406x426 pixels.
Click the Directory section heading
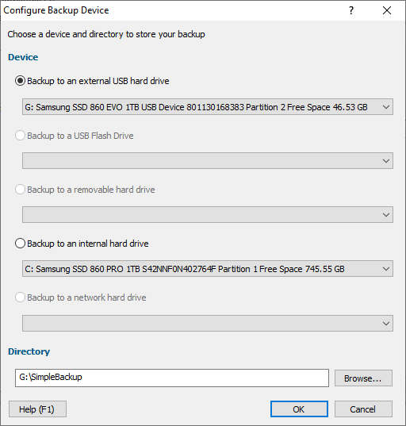(29, 351)
